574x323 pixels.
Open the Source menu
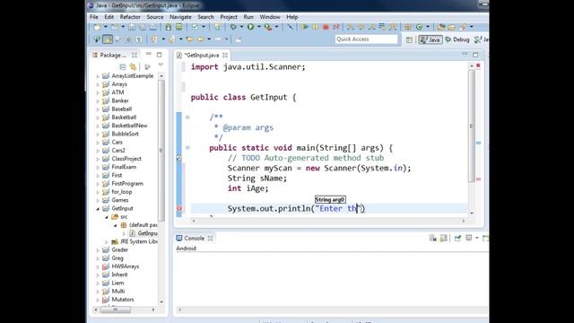155,17
